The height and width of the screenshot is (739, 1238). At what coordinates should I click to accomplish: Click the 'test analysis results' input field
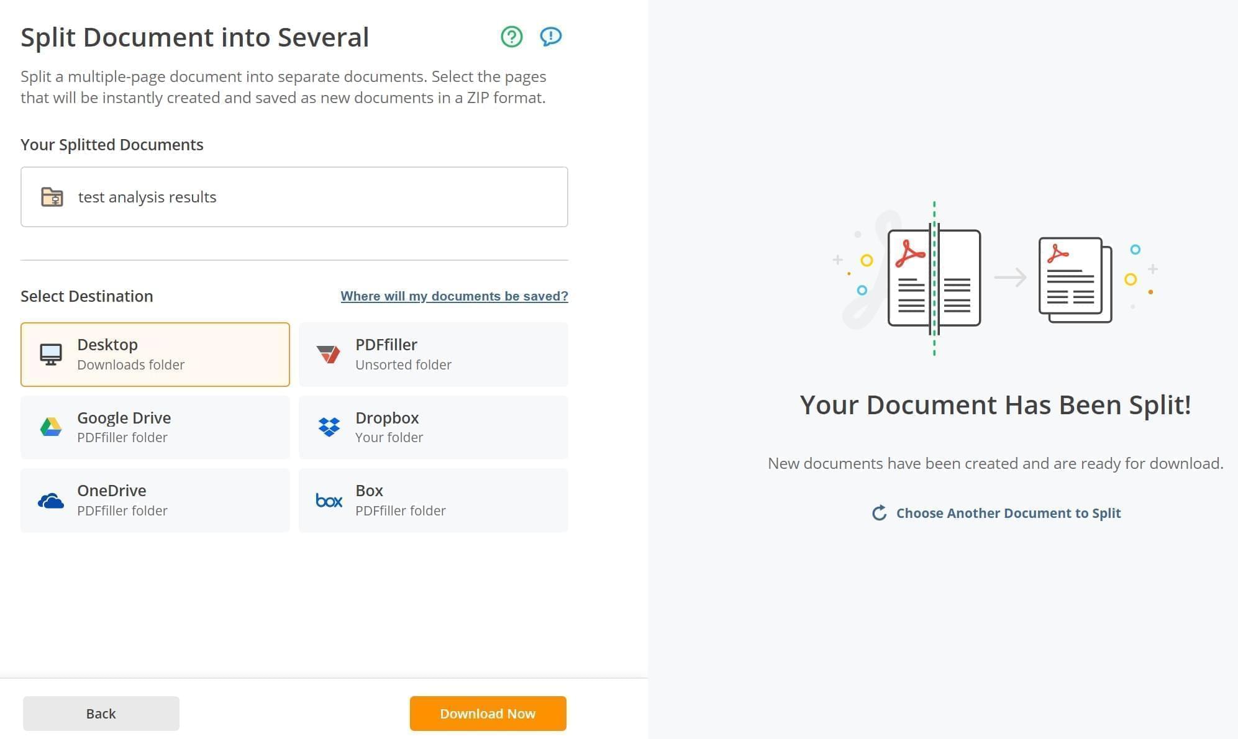pos(296,195)
